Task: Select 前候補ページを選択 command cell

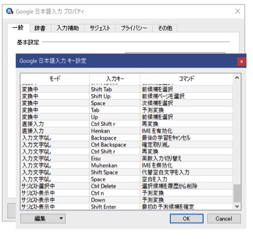Action: (187, 96)
